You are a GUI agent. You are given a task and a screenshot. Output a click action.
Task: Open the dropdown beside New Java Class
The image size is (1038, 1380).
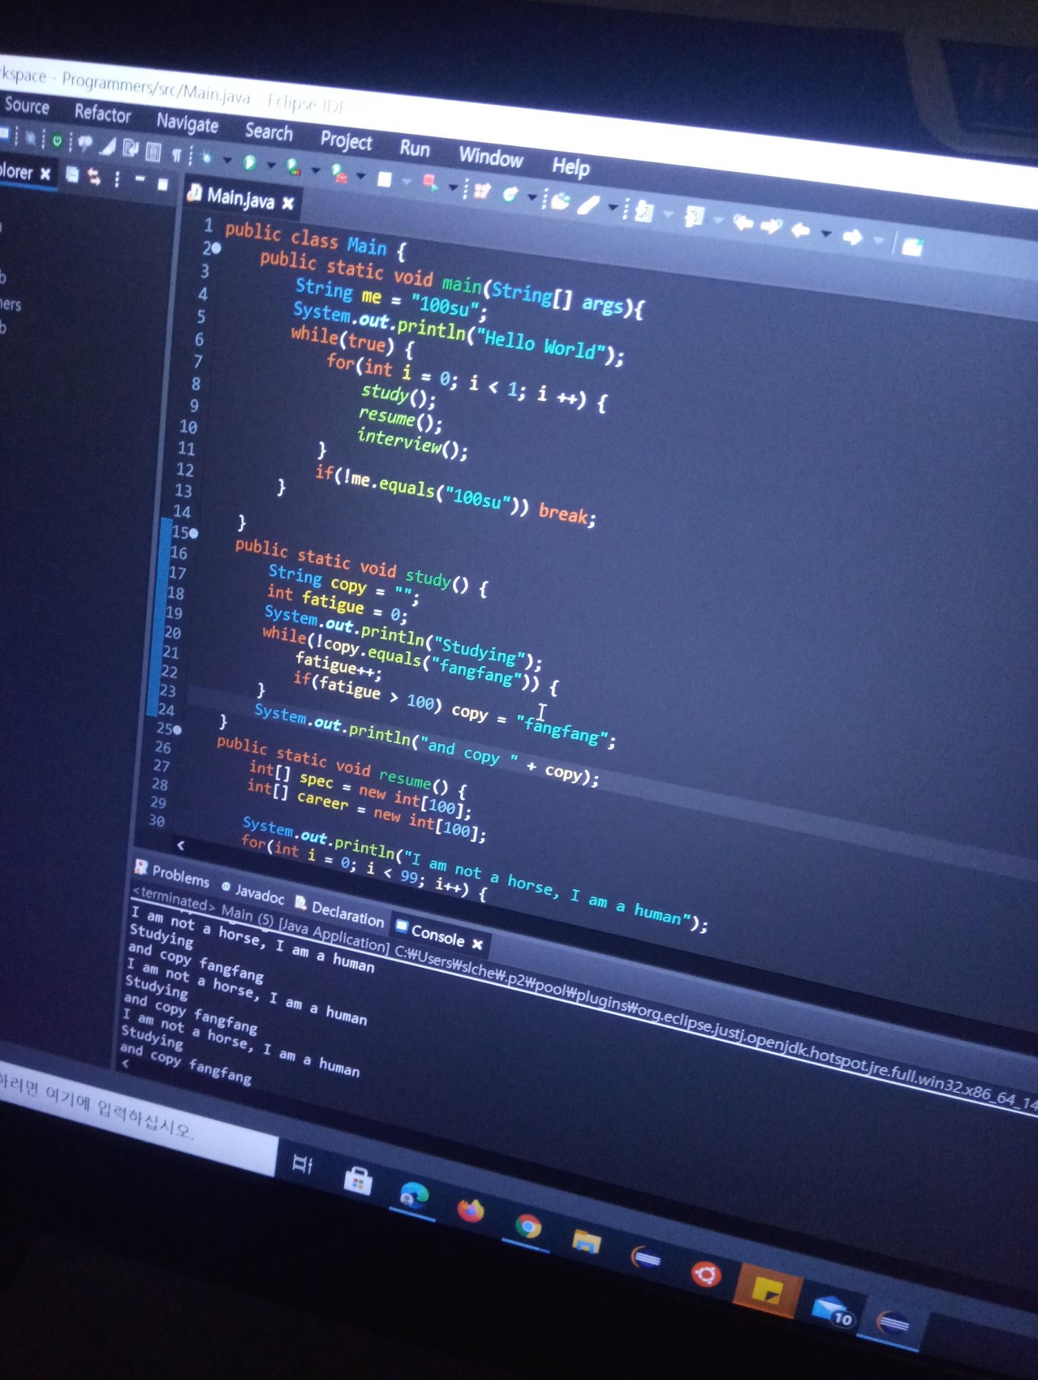(532, 197)
